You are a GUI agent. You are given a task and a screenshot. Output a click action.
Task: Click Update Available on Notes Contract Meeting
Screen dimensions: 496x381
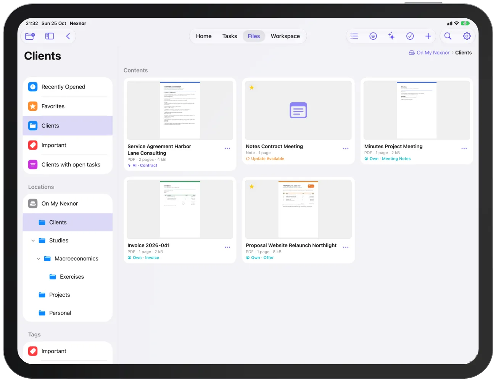pos(265,159)
